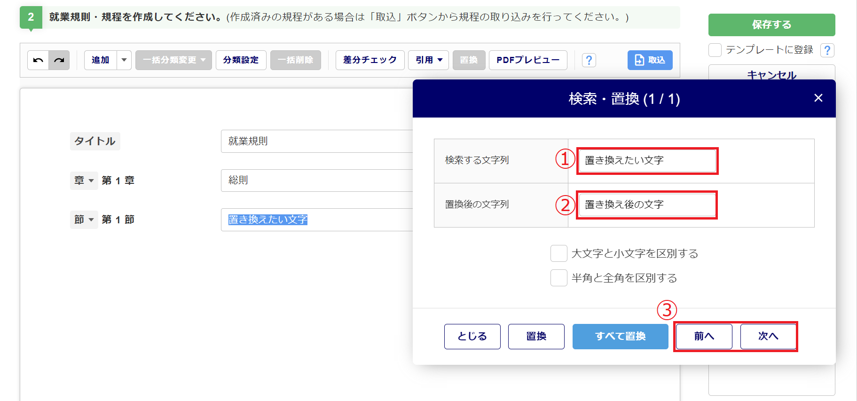857x401 pixels.
Task: Click the green 保存する button
Action: pos(771,25)
